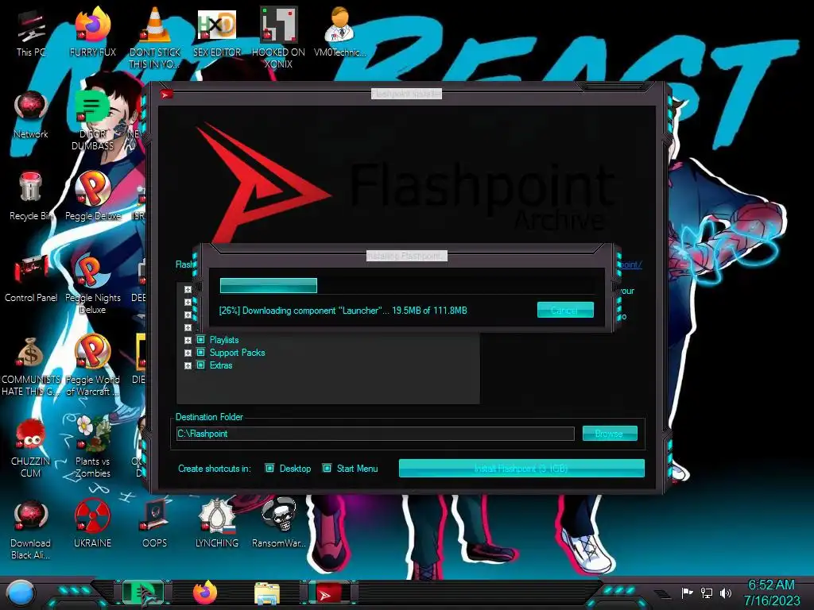814x610 pixels.
Task: Open the money bag desktop shortcut
Action: click(x=31, y=365)
